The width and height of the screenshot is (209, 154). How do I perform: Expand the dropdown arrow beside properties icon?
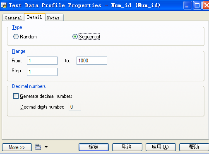click(x=46, y=147)
